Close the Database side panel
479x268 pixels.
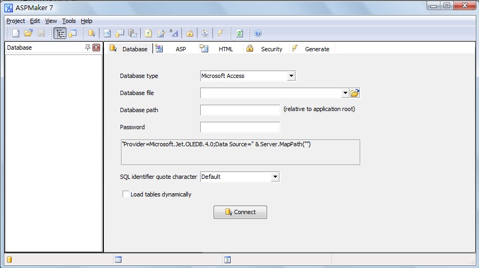pyautogui.click(x=96, y=48)
